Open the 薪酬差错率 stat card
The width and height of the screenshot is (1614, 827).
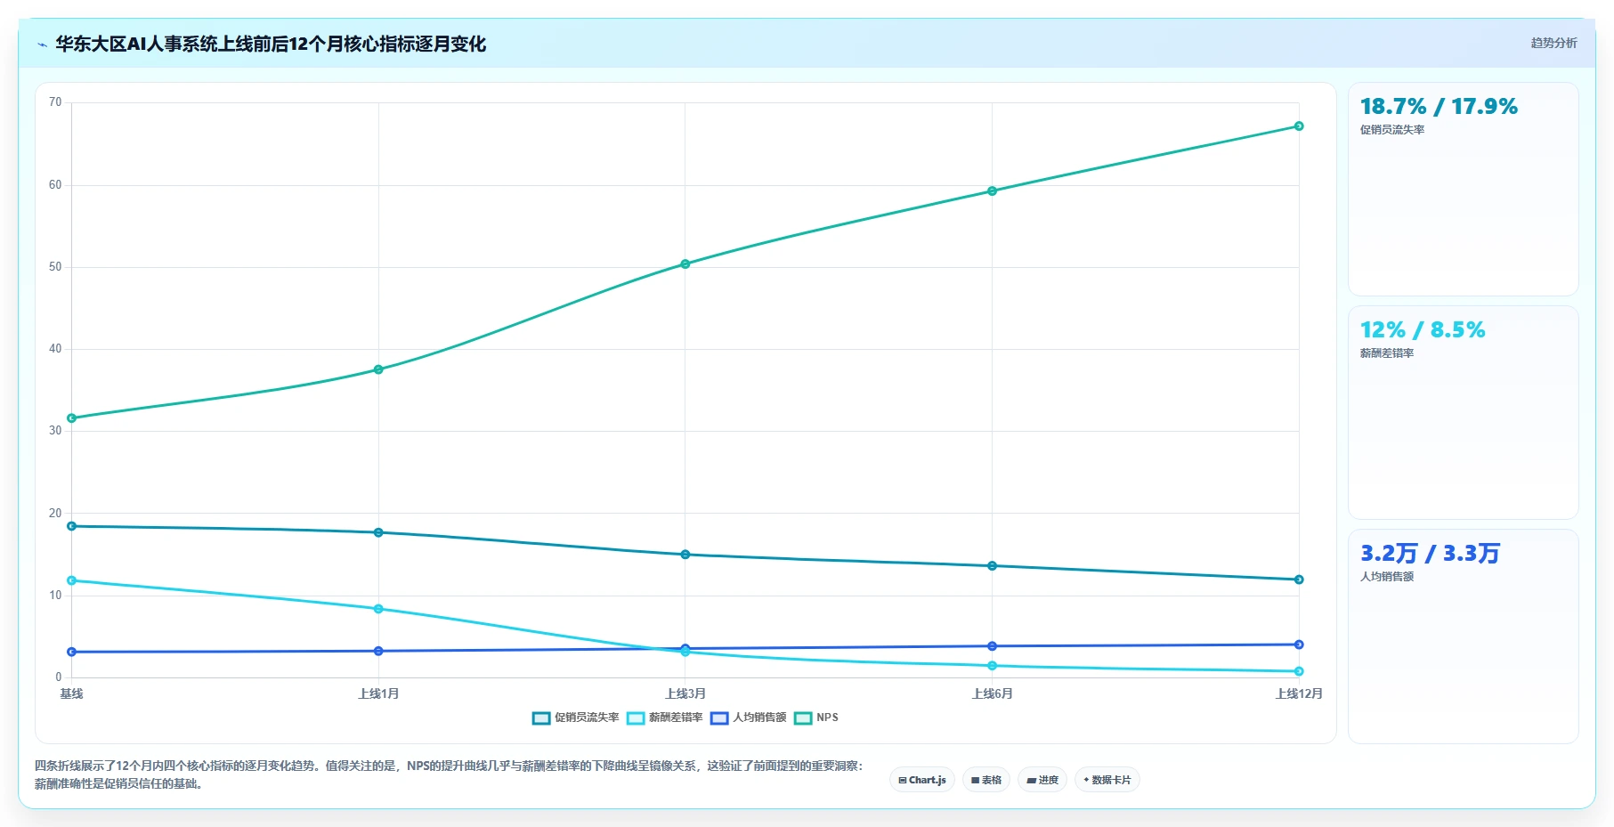click(x=1463, y=412)
